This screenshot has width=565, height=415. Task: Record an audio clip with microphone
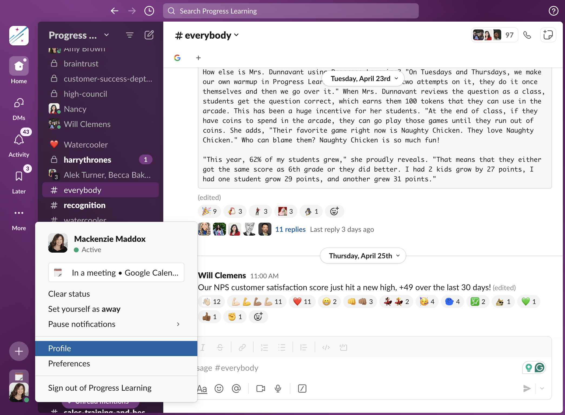278,389
